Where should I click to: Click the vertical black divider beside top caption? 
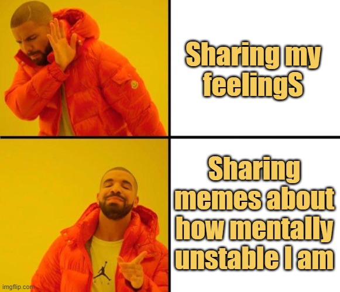(170, 68)
